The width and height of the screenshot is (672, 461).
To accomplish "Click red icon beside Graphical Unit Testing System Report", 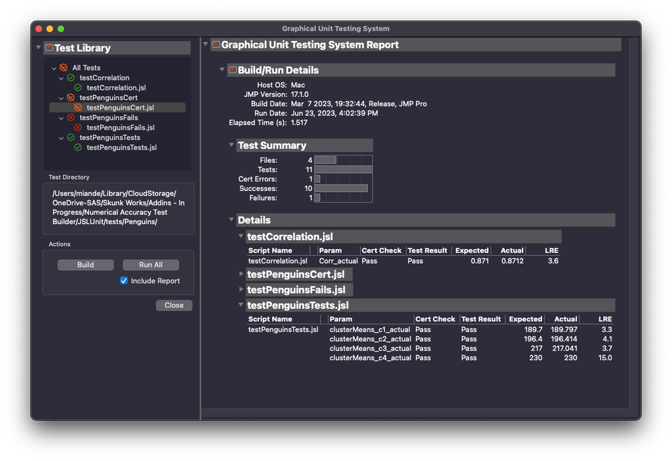I will (x=216, y=44).
